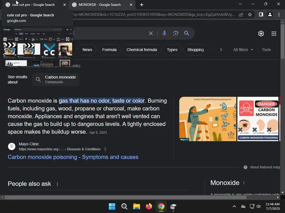The width and height of the screenshot is (285, 213).
Task: Open the tab search dropdown arrow
Action: [x=240, y=4]
